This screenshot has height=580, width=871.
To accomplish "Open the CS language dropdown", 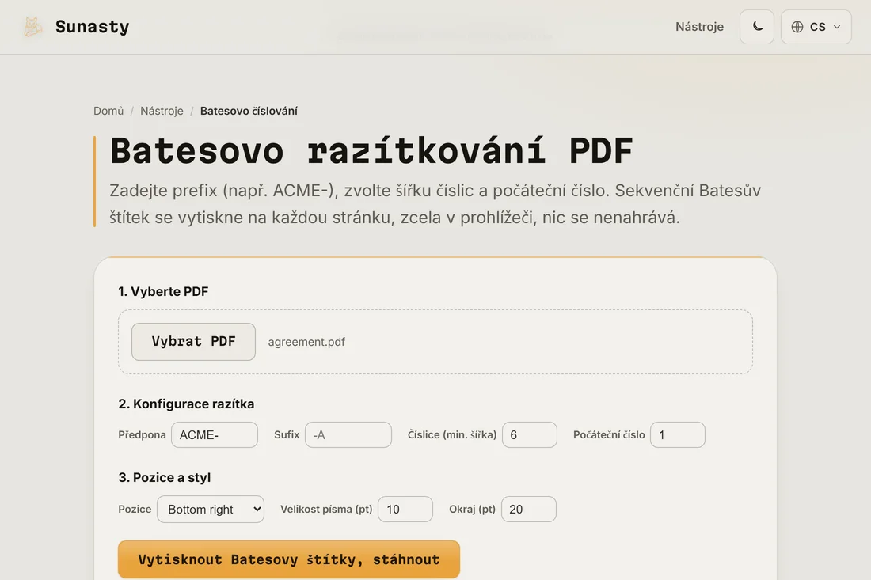I will pos(816,27).
